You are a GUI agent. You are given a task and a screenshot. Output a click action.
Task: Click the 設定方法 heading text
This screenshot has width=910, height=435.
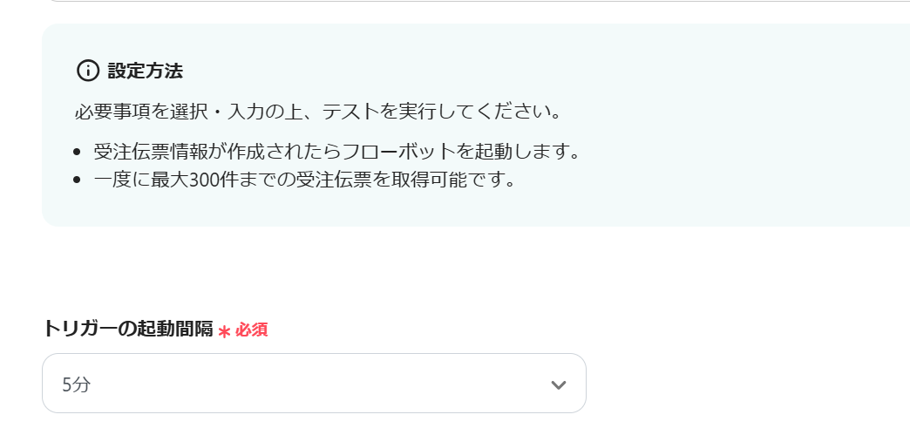coord(146,71)
